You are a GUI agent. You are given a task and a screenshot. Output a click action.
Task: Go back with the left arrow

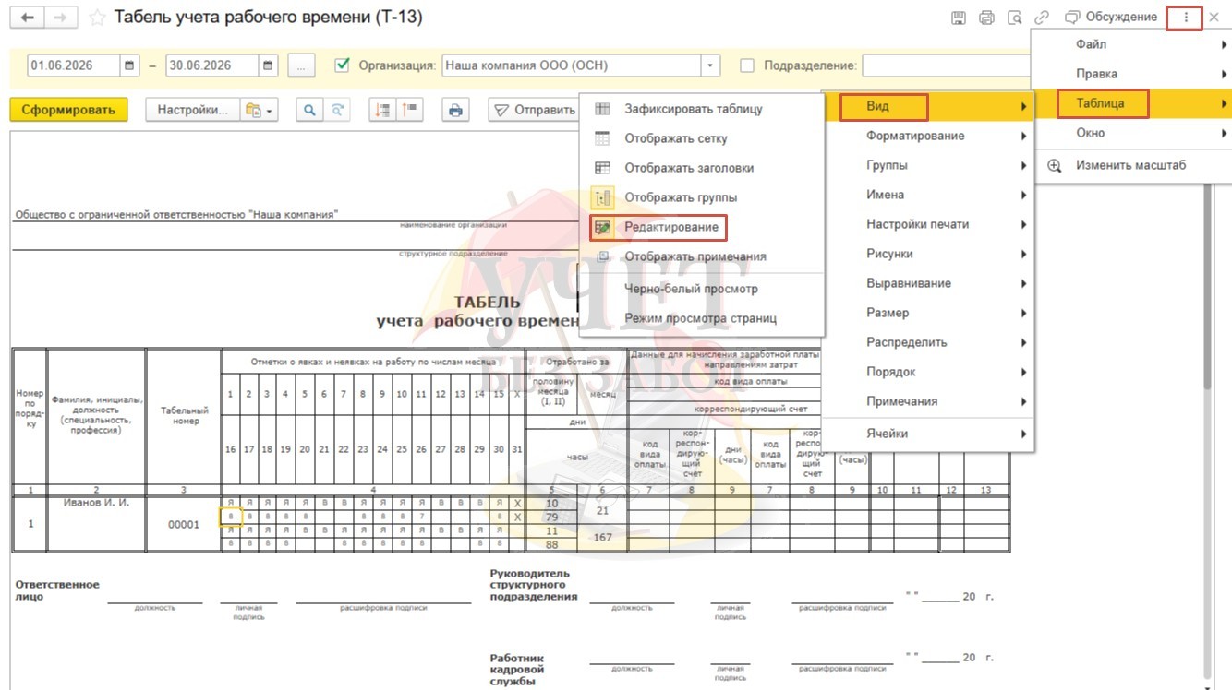click(27, 18)
